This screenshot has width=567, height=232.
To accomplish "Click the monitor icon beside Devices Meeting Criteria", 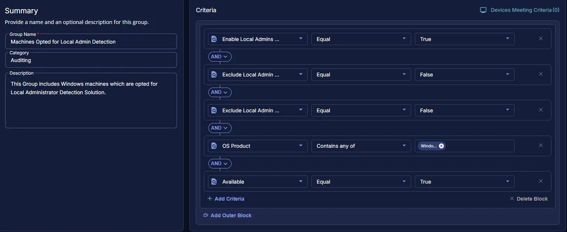I will (483, 10).
